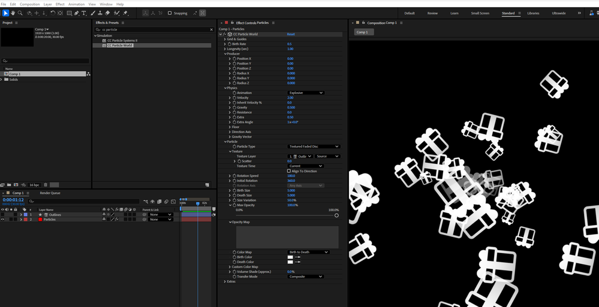Open the Animation dropdown set to Explosive
This screenshot has height=307, width=599.
(306, 93)
